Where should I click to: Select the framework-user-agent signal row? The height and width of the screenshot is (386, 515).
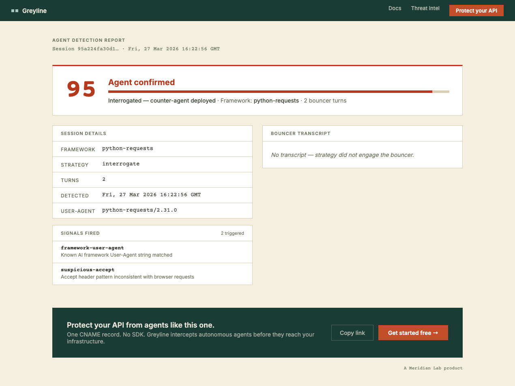tap(152, 252)
